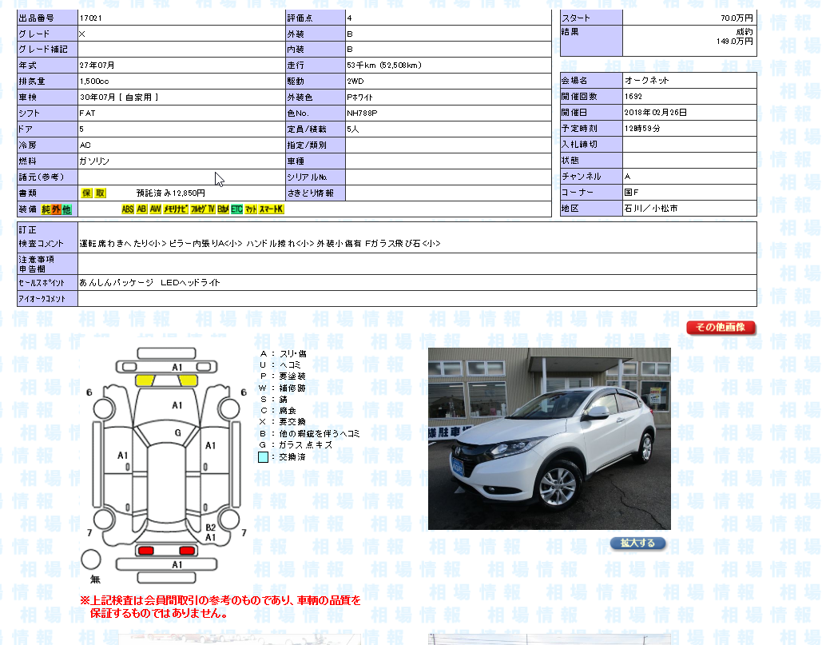Click the yellow left headlight on diagram
The image size is (822, 645).
point(145,380)
